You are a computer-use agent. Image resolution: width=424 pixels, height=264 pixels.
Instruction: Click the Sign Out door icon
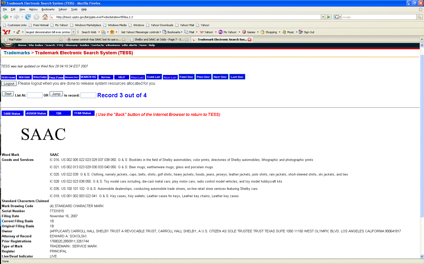click(x=301, y=32)
